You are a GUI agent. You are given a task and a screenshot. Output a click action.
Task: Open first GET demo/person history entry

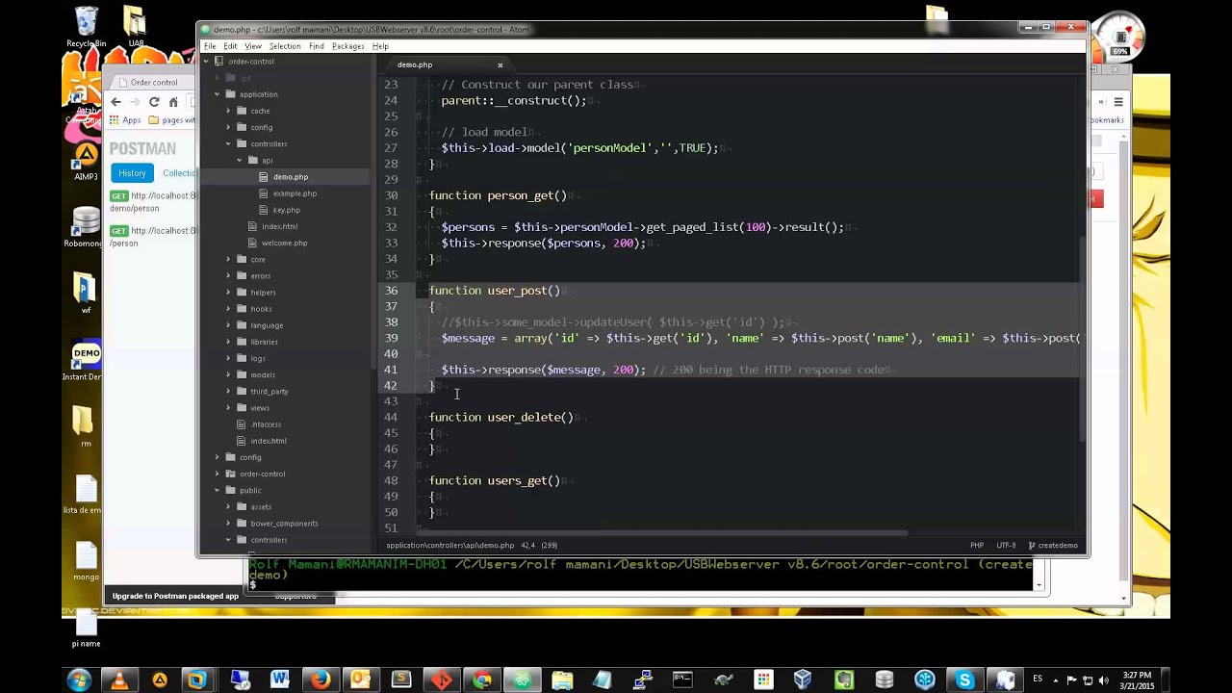pos(154,201)
